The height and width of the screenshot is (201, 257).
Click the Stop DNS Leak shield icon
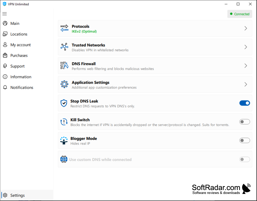[x=64, y=103]
